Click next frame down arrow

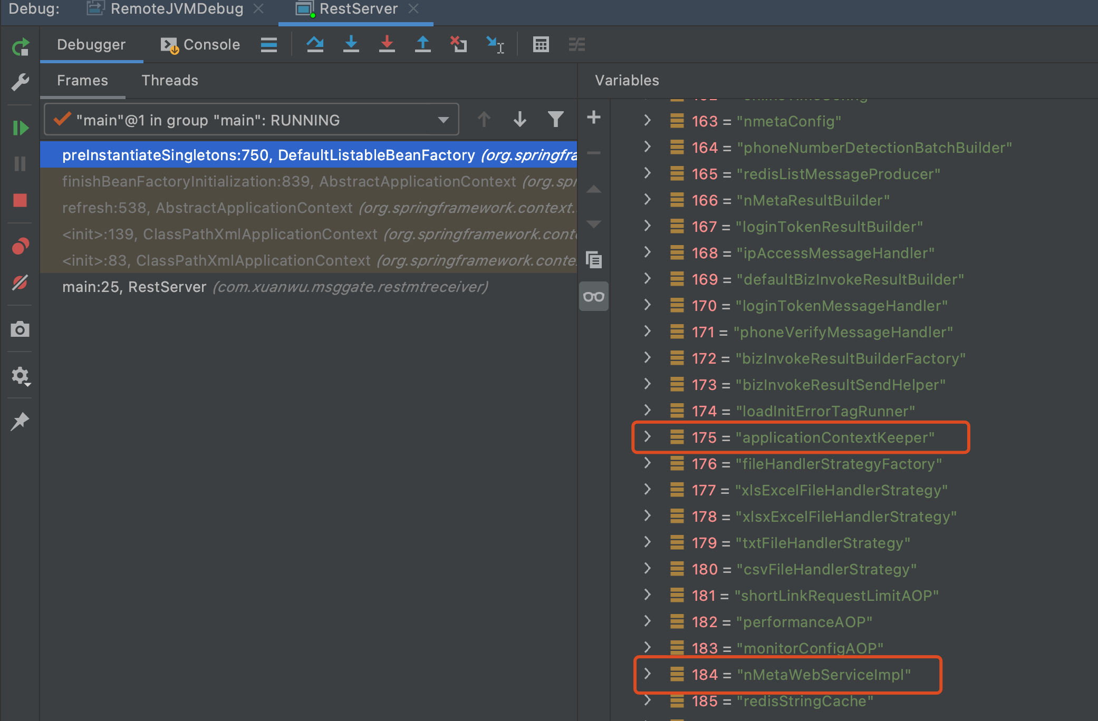520,120
